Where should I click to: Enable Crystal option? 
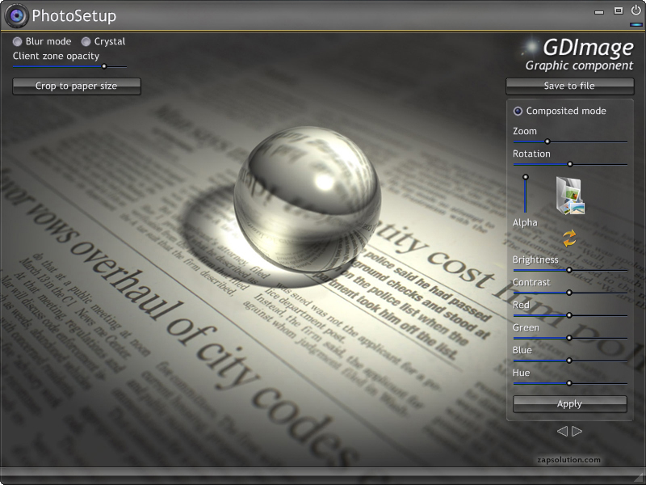point(103,42)
